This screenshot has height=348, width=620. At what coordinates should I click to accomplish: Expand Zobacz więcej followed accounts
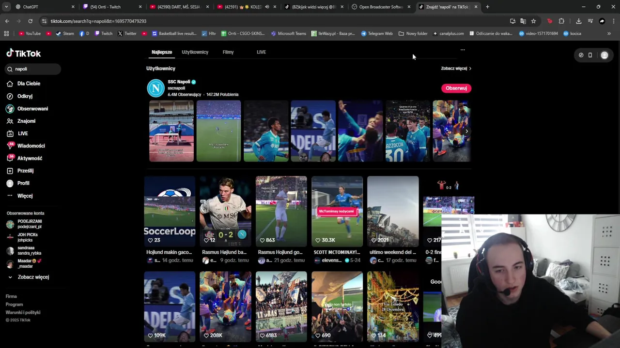tap(28, 277)
